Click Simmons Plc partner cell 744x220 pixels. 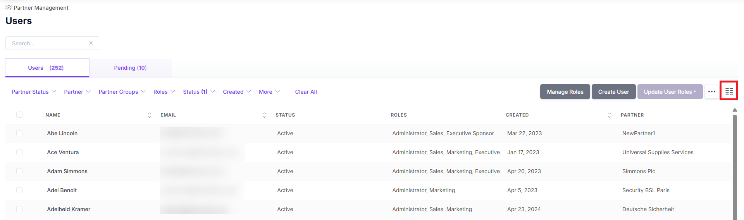pyautogui.click(x=639, y=171)
